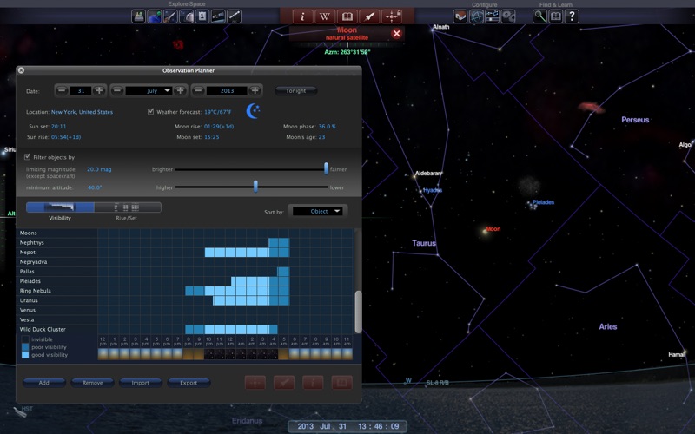Click the minimum altitude slider handle
This screenshot has height=434, width=695.
pos(255,186)
